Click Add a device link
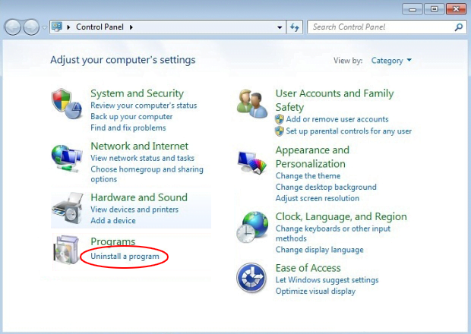 click(x=113, y=220)
